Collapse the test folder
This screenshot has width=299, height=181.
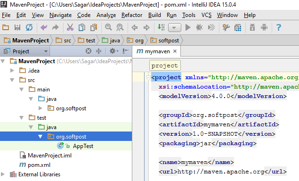pos(21,118)
